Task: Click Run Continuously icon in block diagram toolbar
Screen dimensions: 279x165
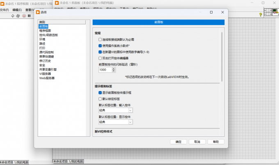Action: [18, 16]
